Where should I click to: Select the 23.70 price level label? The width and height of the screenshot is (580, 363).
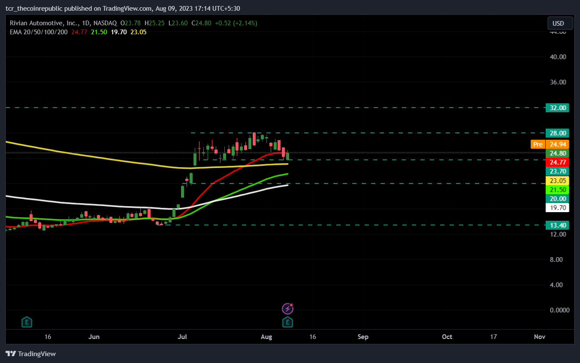(557, 171)
